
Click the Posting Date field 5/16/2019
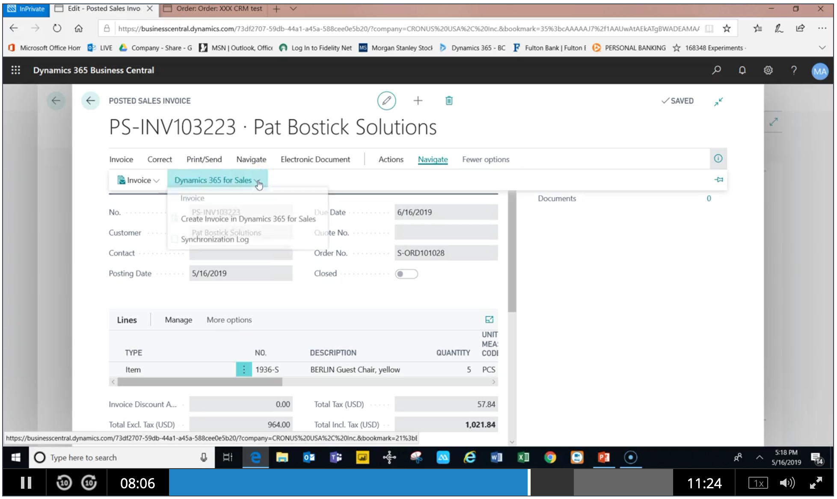click(241, 273)
